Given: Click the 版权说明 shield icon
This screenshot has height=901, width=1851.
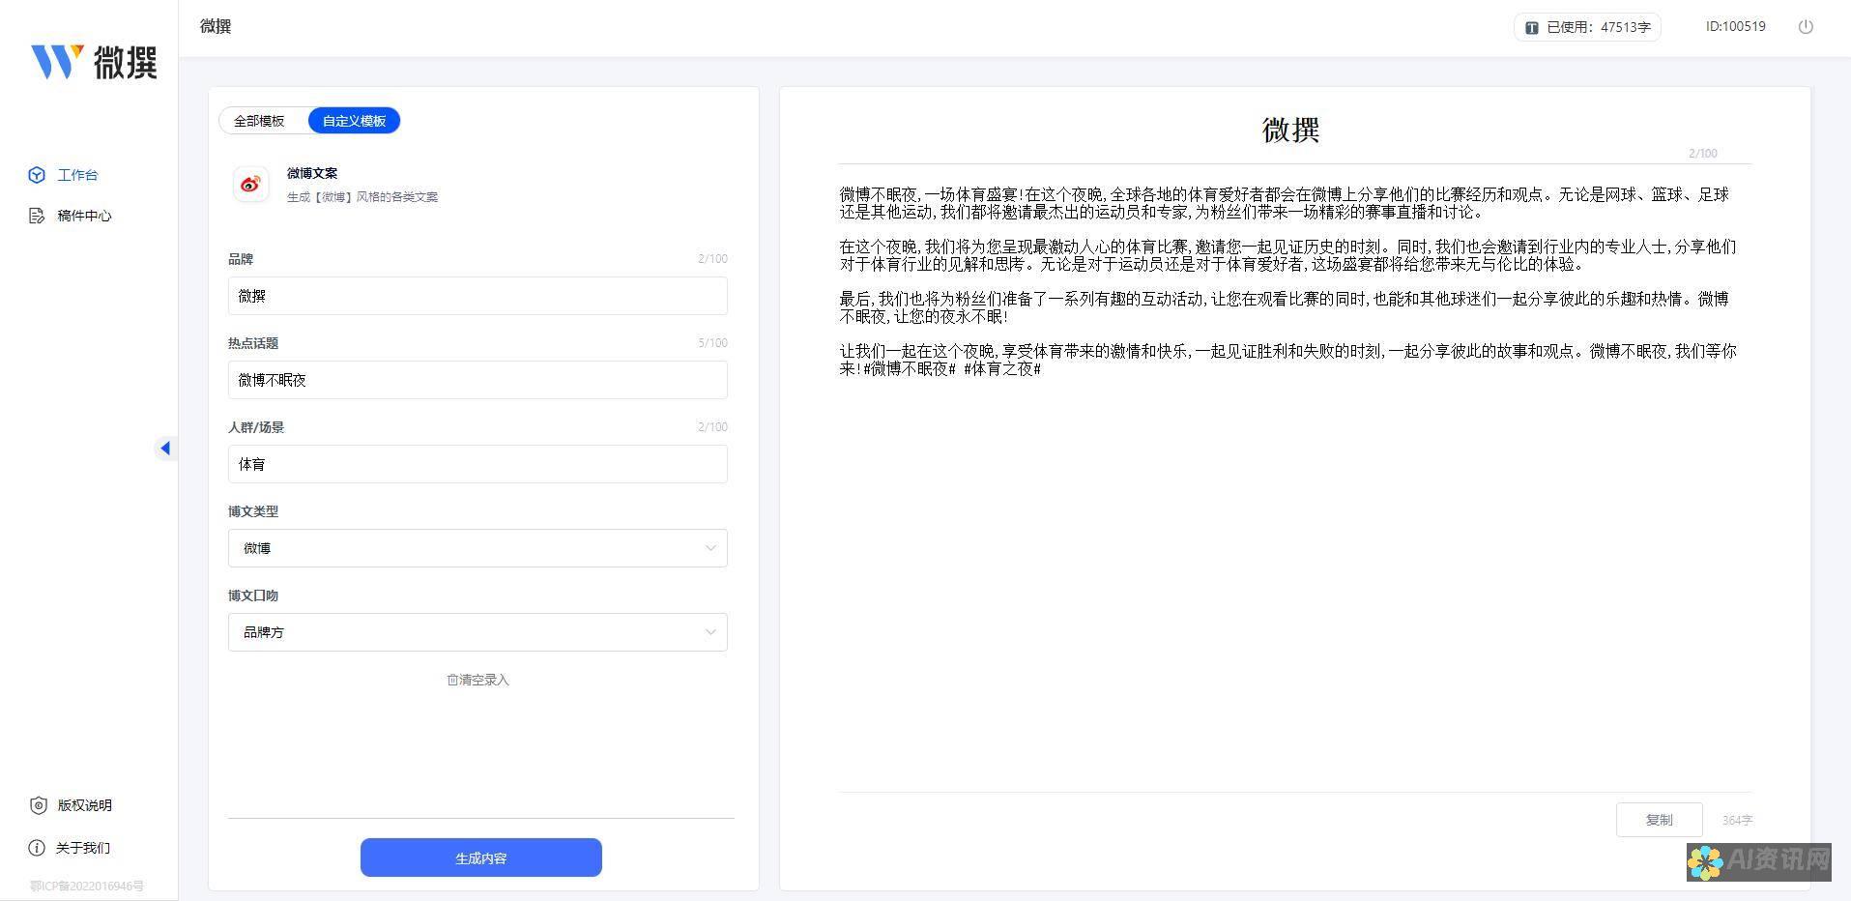Looking at the screenshot, I should (38, 805).
